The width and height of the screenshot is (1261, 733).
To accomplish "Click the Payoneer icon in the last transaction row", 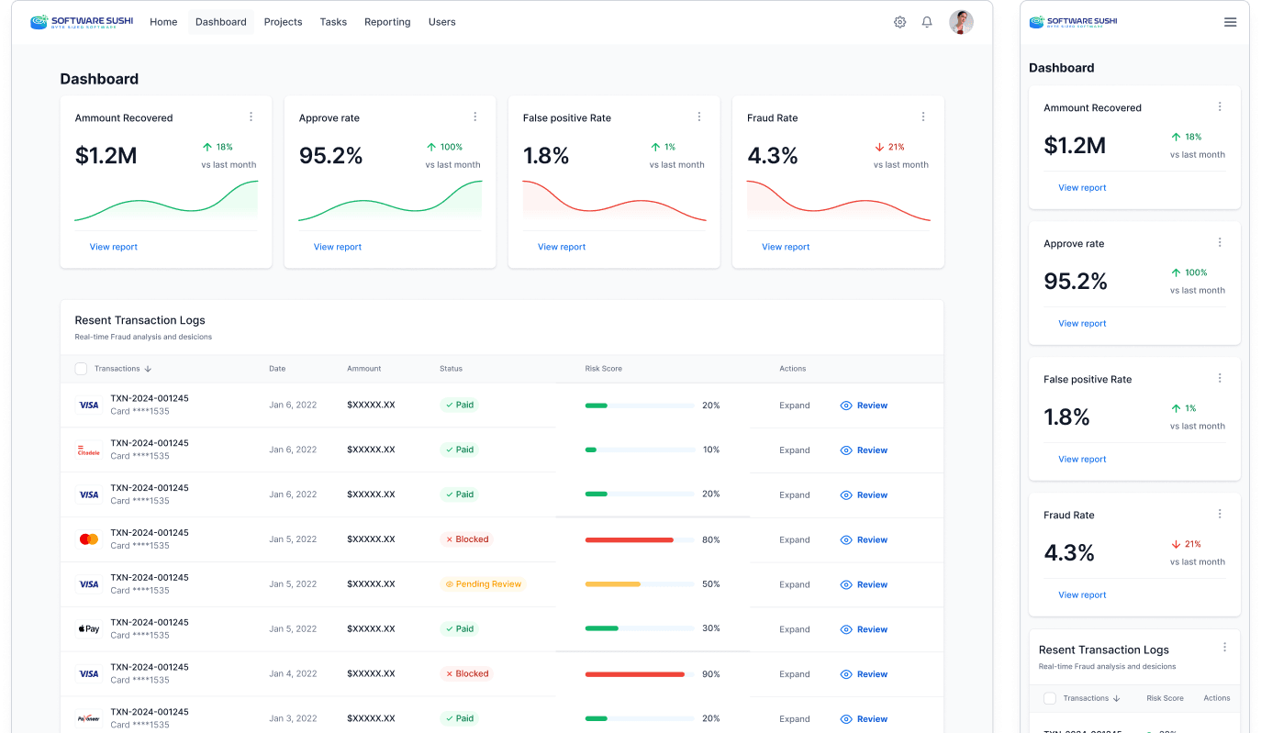I will (x=88, y=717).
